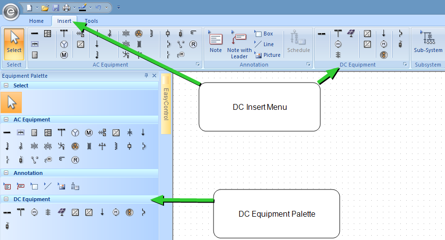Open the Print dropdown arrow in quick access
Screen dimensions: 445x240
[74, 8]
